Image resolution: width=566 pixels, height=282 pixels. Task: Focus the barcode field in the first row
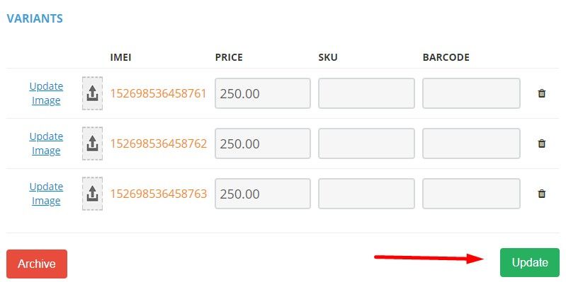(471, 93)
